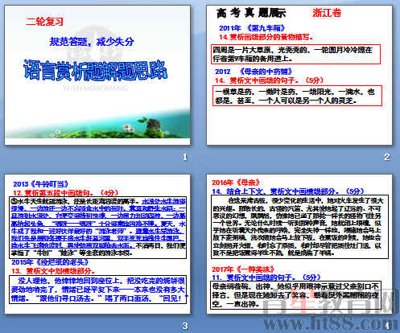Click the 浙江卷 red heading
This screenshot has width=400, height=333.
tap(327, 13)
